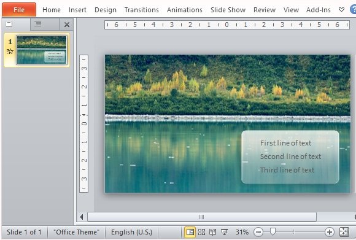
Task: Click English (U.S.) language button
Action: tap(131, 232)
